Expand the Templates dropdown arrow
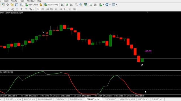 117,5
